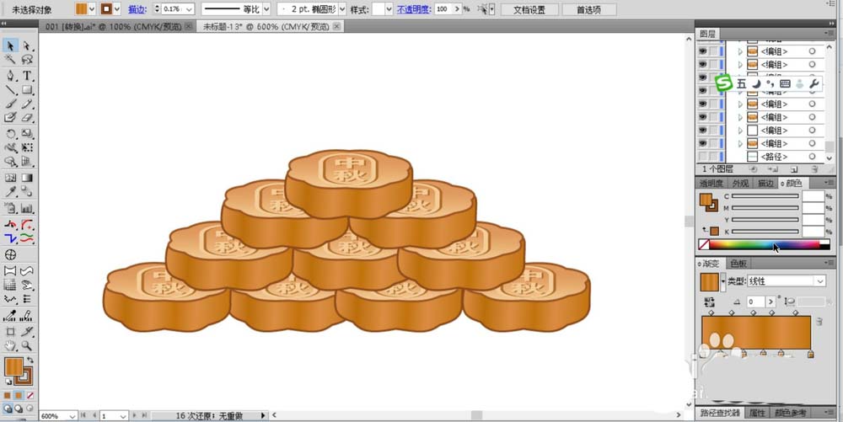Open the 透明度 panel tab
This screenshot has height=422, width=843.
coord(711,183)
